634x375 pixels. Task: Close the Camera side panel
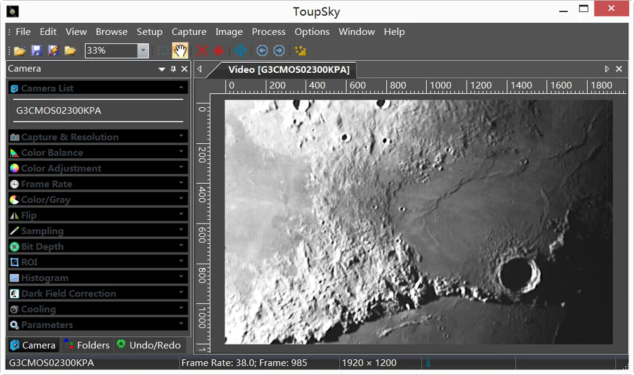184,69
